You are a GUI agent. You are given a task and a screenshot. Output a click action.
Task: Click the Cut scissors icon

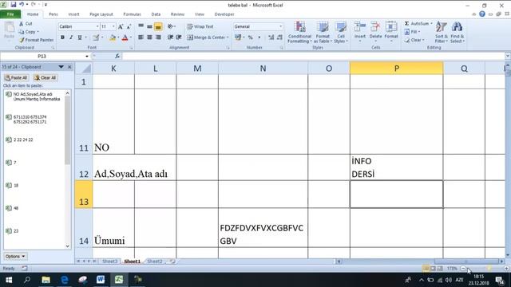(x=22, y=24)
